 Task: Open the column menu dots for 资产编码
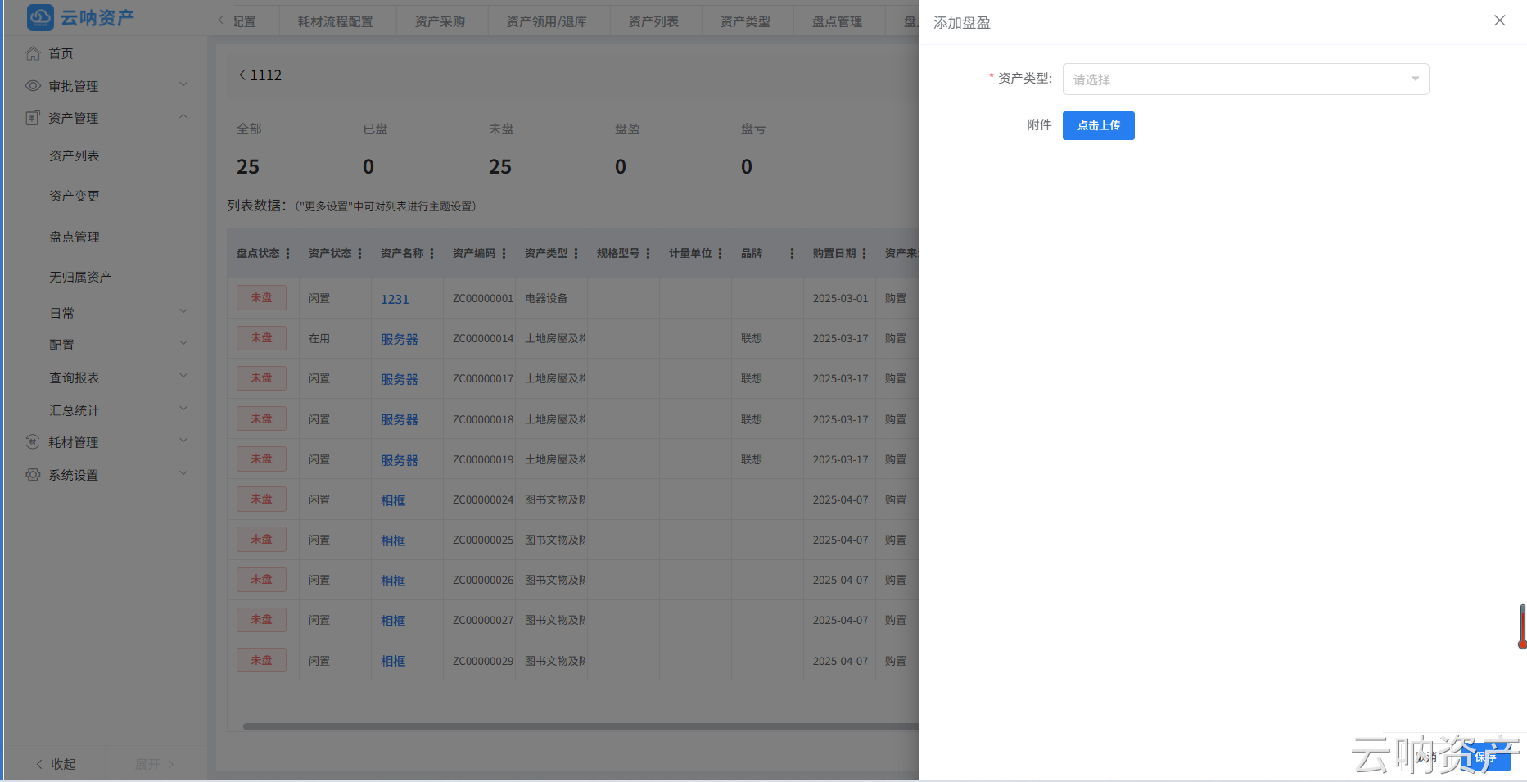coord(504,254)
